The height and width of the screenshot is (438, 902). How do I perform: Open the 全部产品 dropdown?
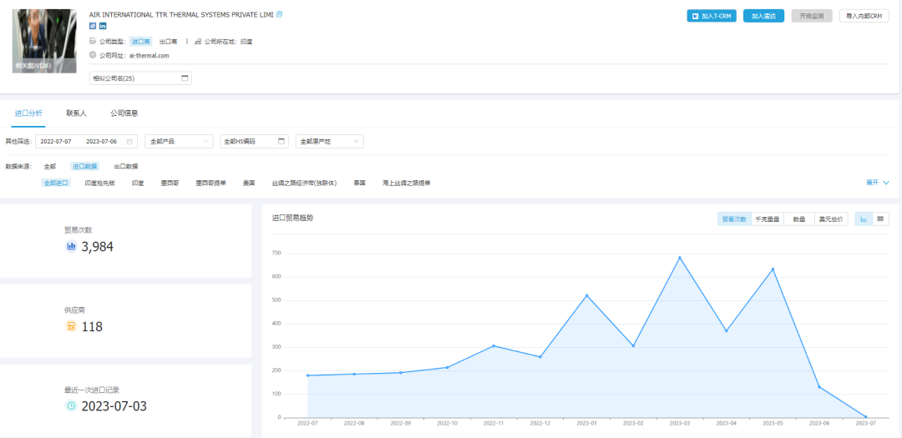pyautogui.click(x=179, y=142)
